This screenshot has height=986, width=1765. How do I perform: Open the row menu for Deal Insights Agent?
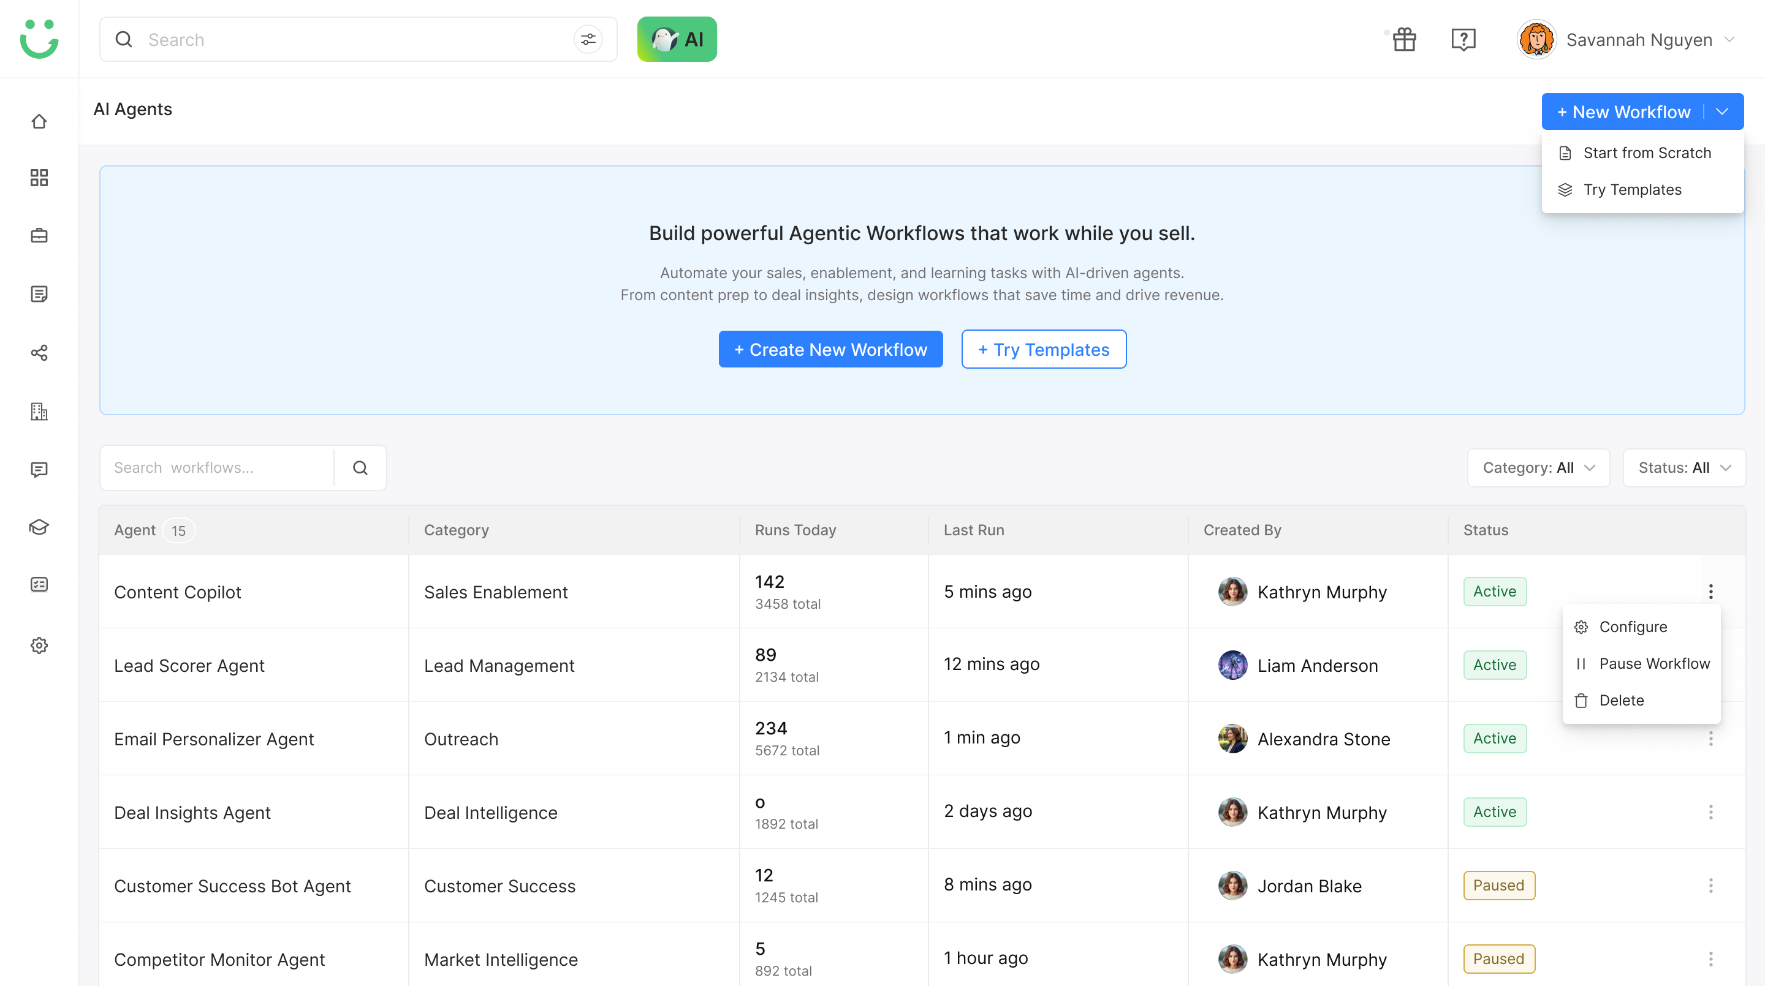1711,812
